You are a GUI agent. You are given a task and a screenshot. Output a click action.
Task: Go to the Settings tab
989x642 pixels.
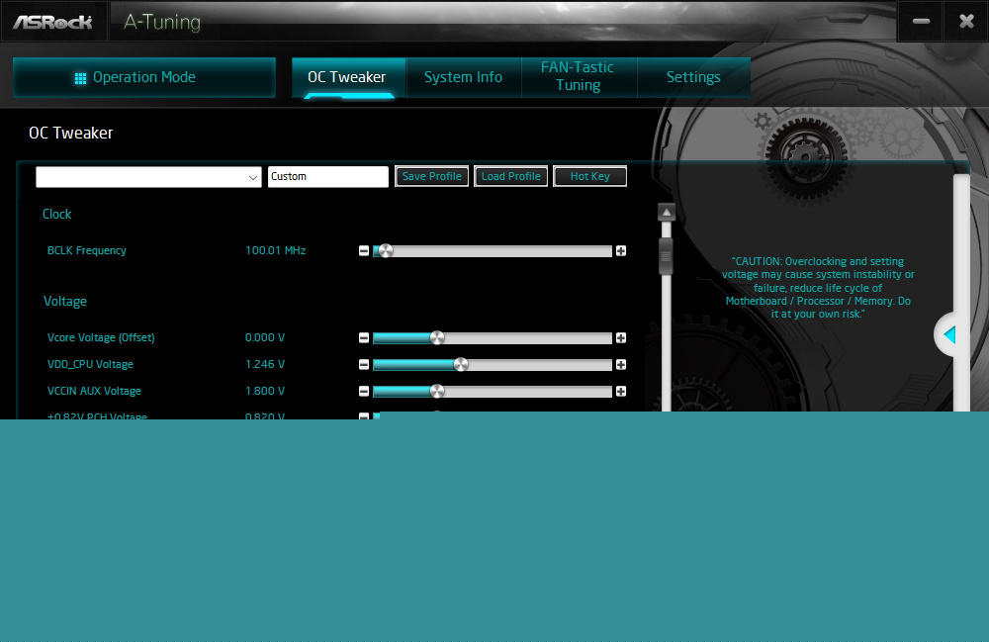694,77
